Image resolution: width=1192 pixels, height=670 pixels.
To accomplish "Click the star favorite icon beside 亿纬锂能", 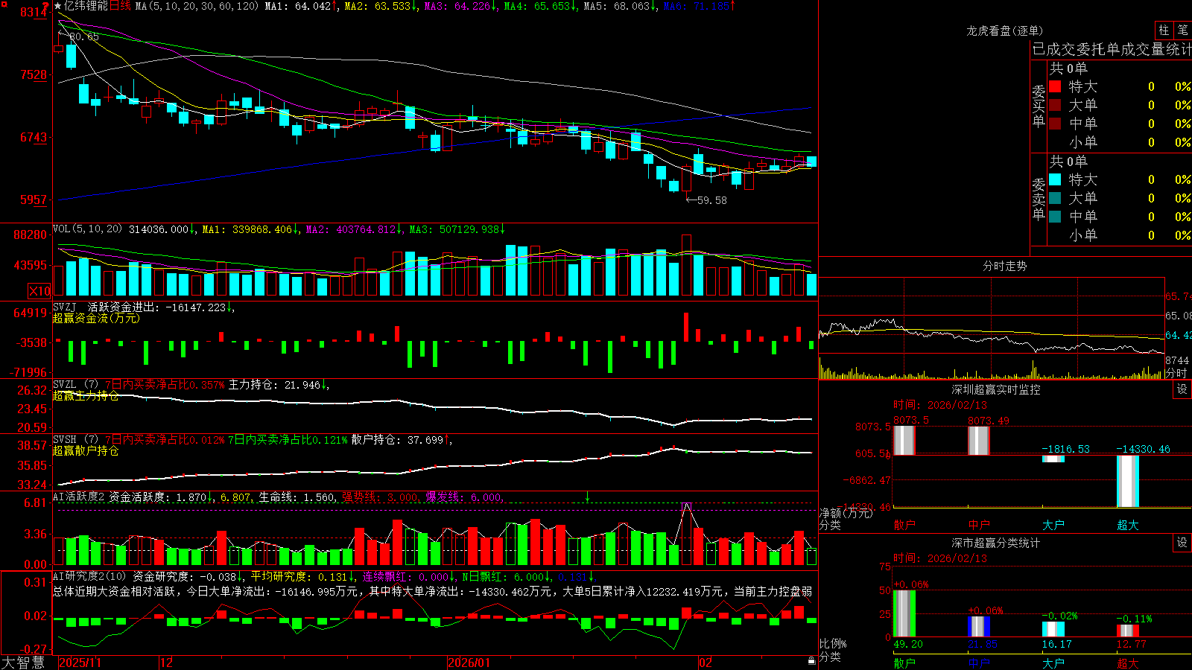I will (x=58, y=6).
